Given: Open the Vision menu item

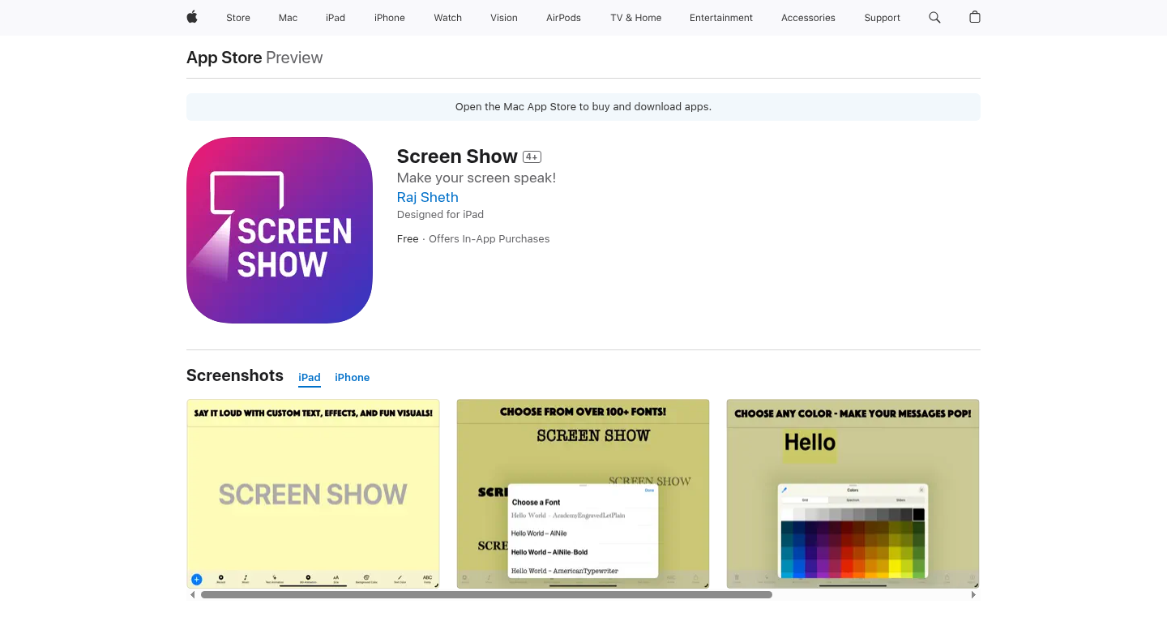Looking at the screenshot, I should (504, 18).
